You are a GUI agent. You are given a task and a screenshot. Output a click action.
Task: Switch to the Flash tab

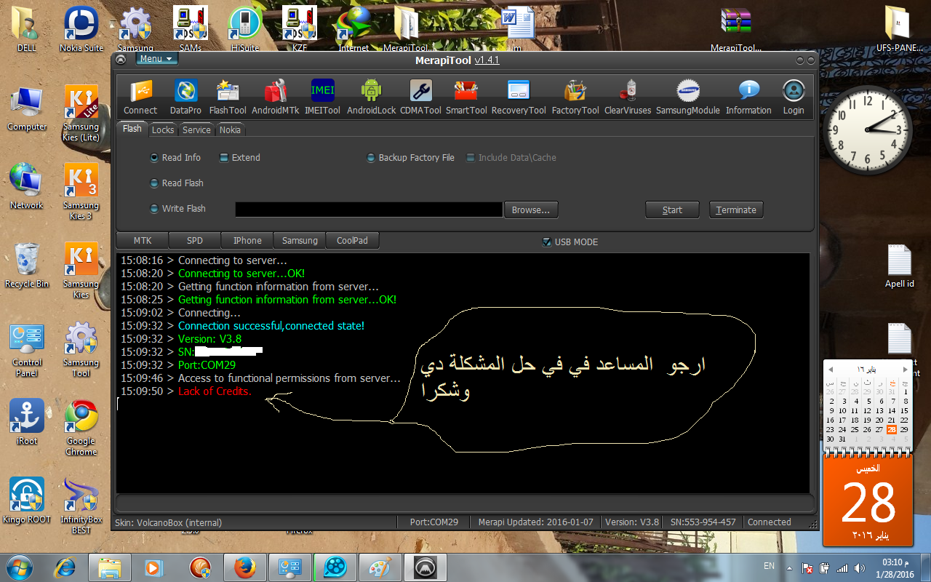(132, 129)
